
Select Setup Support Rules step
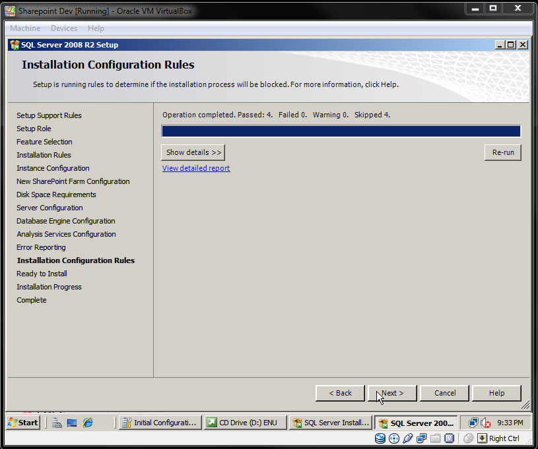pyautogui.click(x=49, y=115)
